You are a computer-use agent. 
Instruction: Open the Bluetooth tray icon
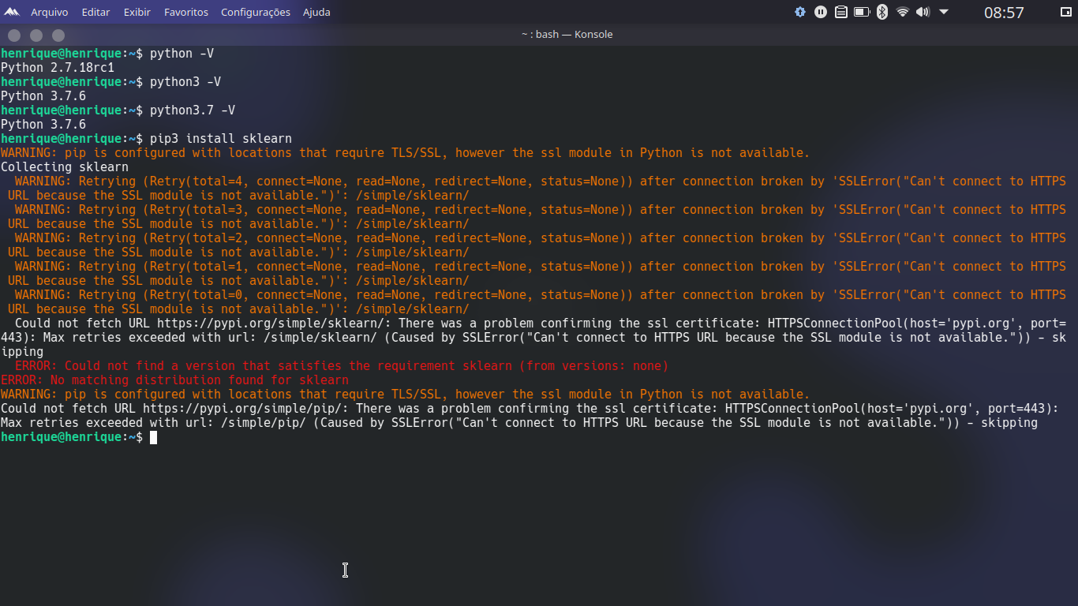point(882,12)
